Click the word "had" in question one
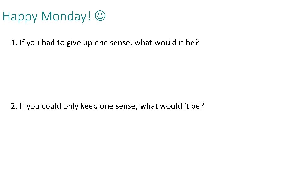This screenshot has width=302, height=170. tap(48, 43)
